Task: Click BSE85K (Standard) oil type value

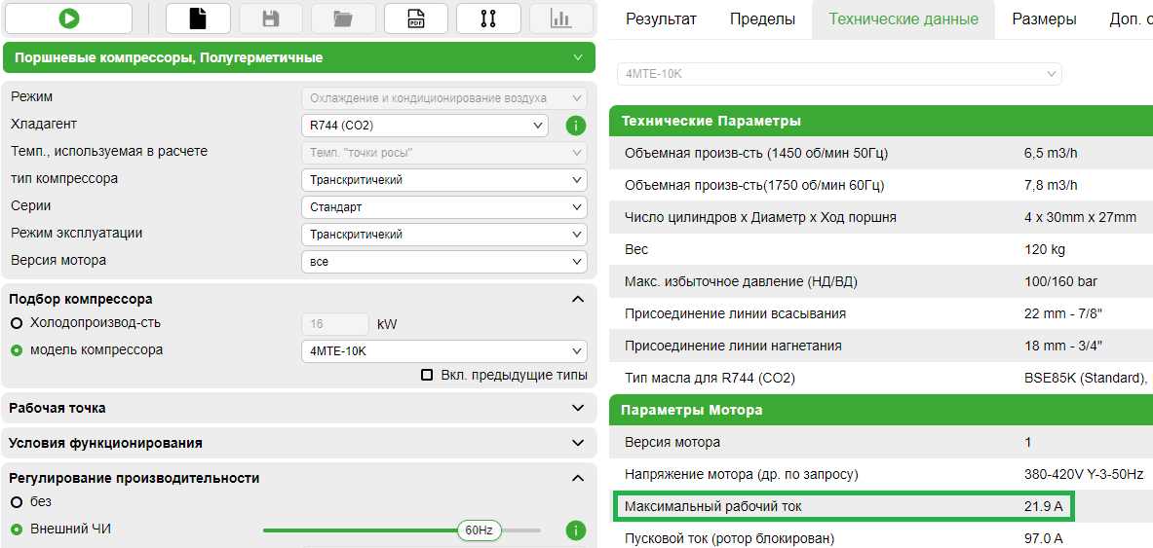Action: 1087,378
